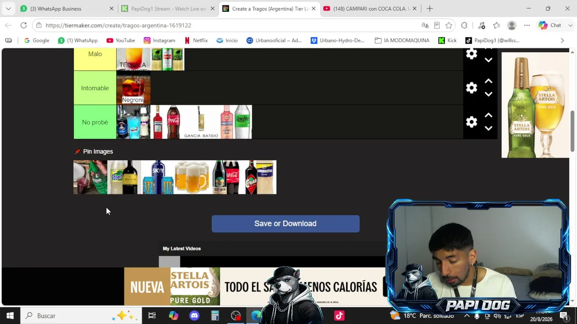Pick the Skyy vodka with Monster image
The height and width of the screenshot is (324, 577).
[x=158, y=177]
